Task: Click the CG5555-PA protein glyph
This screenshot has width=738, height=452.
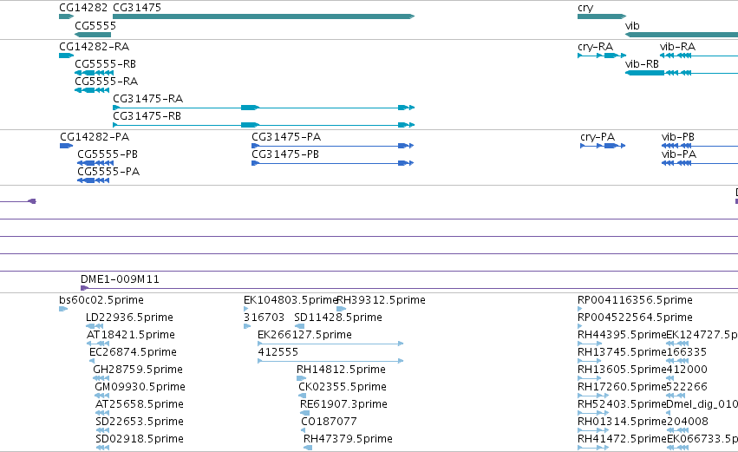Action: click(93, 180)
